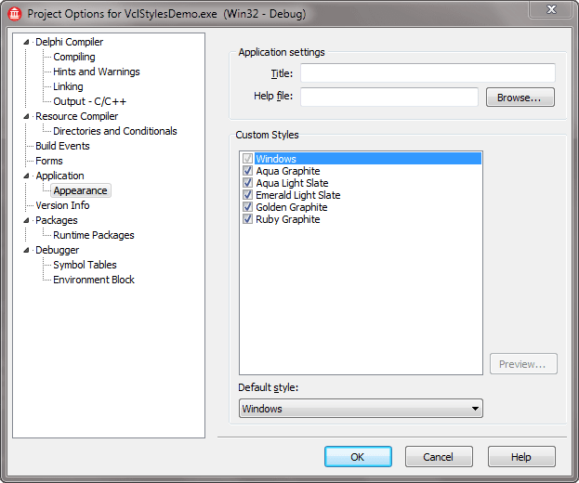Collapse the Resource Compiler node
Image resolution: width=579 pixels, height=483 pixels.
point(27,117)
